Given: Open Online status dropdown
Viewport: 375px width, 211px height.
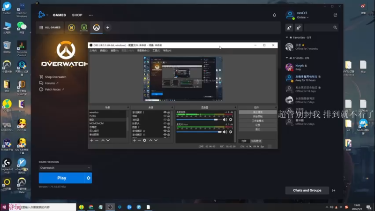Looking at the screenshot, I should tap(302, 17).
